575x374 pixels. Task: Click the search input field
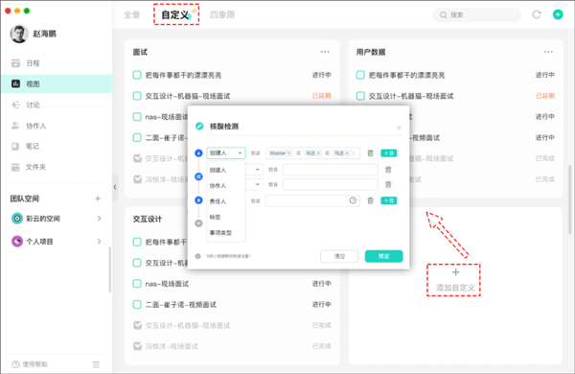(476, 15)
